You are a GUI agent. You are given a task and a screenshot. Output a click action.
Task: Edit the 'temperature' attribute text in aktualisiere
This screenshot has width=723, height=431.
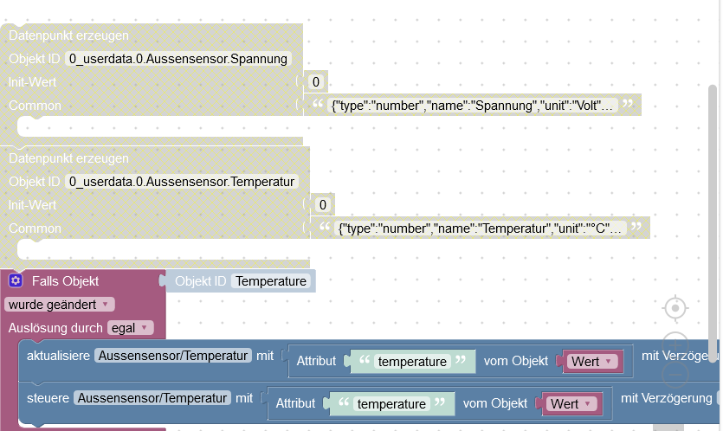(412, 362)
